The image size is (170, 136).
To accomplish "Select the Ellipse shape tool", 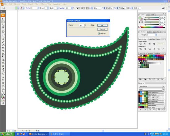I will click(x=3, y=39).
